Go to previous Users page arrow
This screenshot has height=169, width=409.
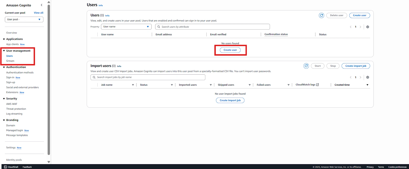click(x=351, y=27)
